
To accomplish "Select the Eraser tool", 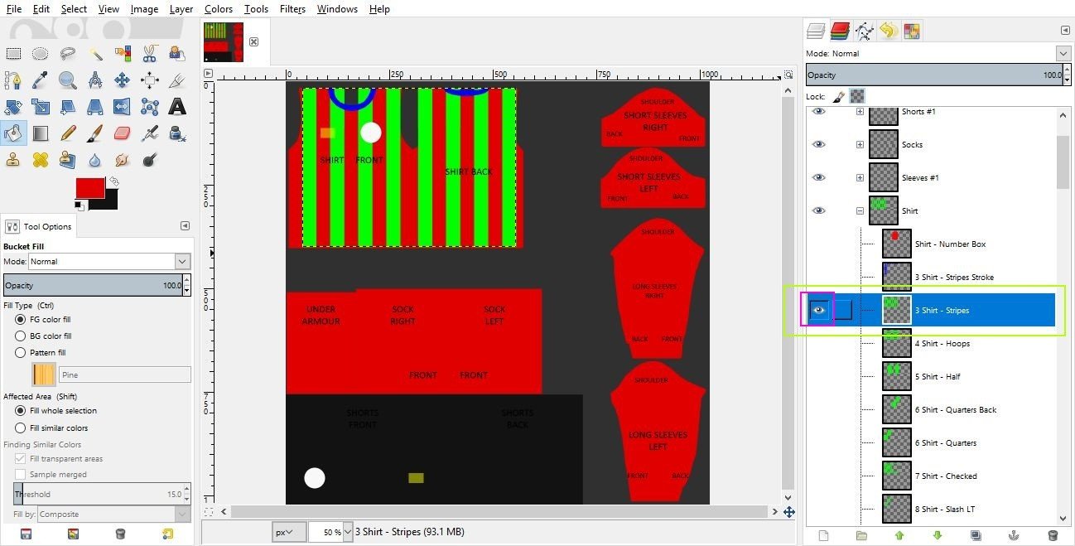I will pyautogui.click(x=123, y=133).
